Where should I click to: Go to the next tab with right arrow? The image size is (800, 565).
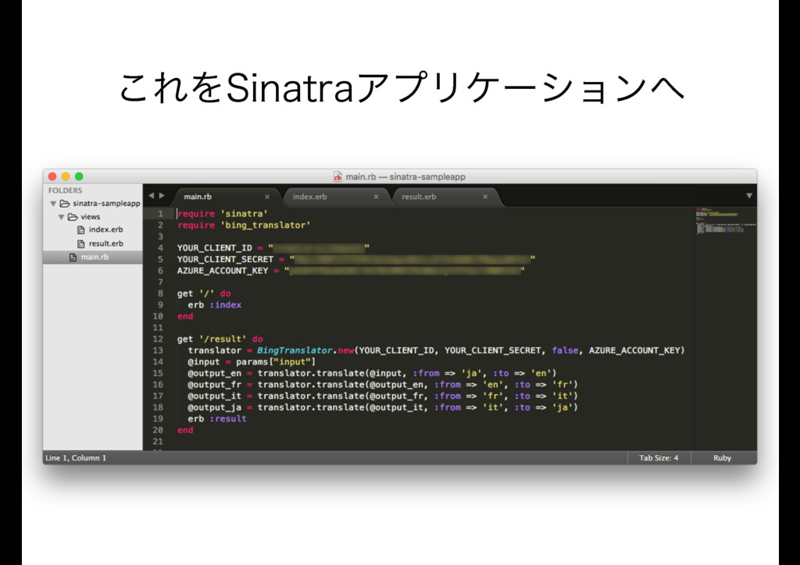[162, 196]
